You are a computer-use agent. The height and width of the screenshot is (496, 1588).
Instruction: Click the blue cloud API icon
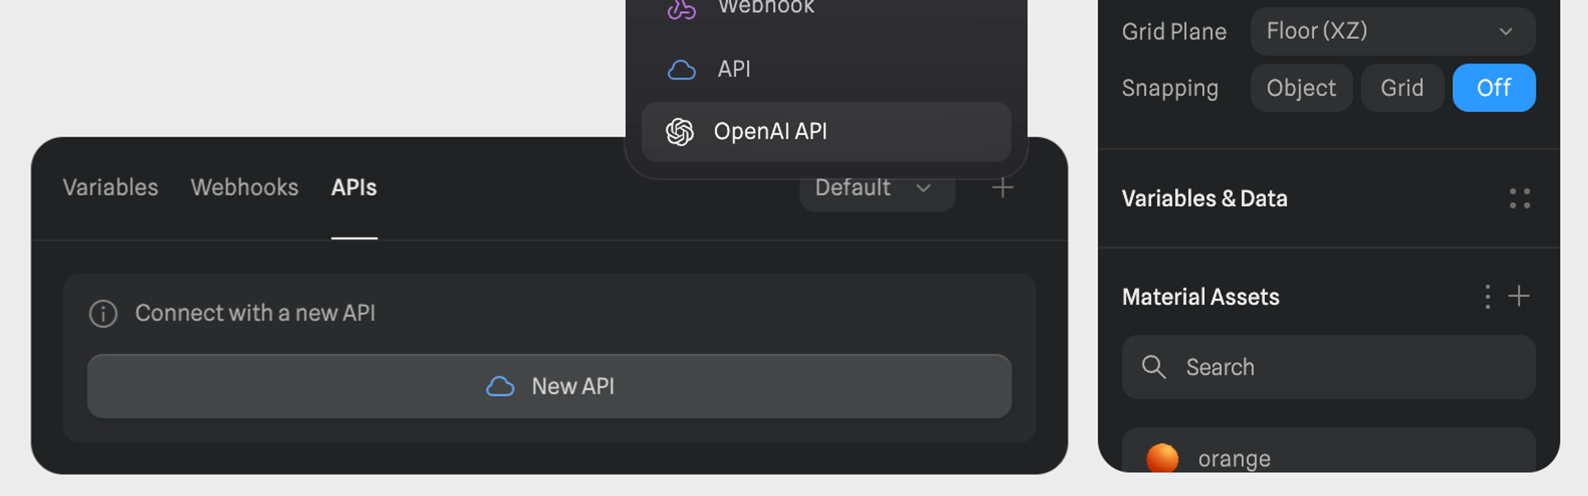681,70
